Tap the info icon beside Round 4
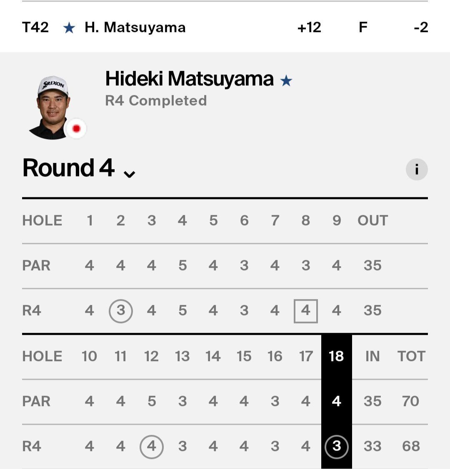This screenshot has width=450, height=469. click(417, 169)
